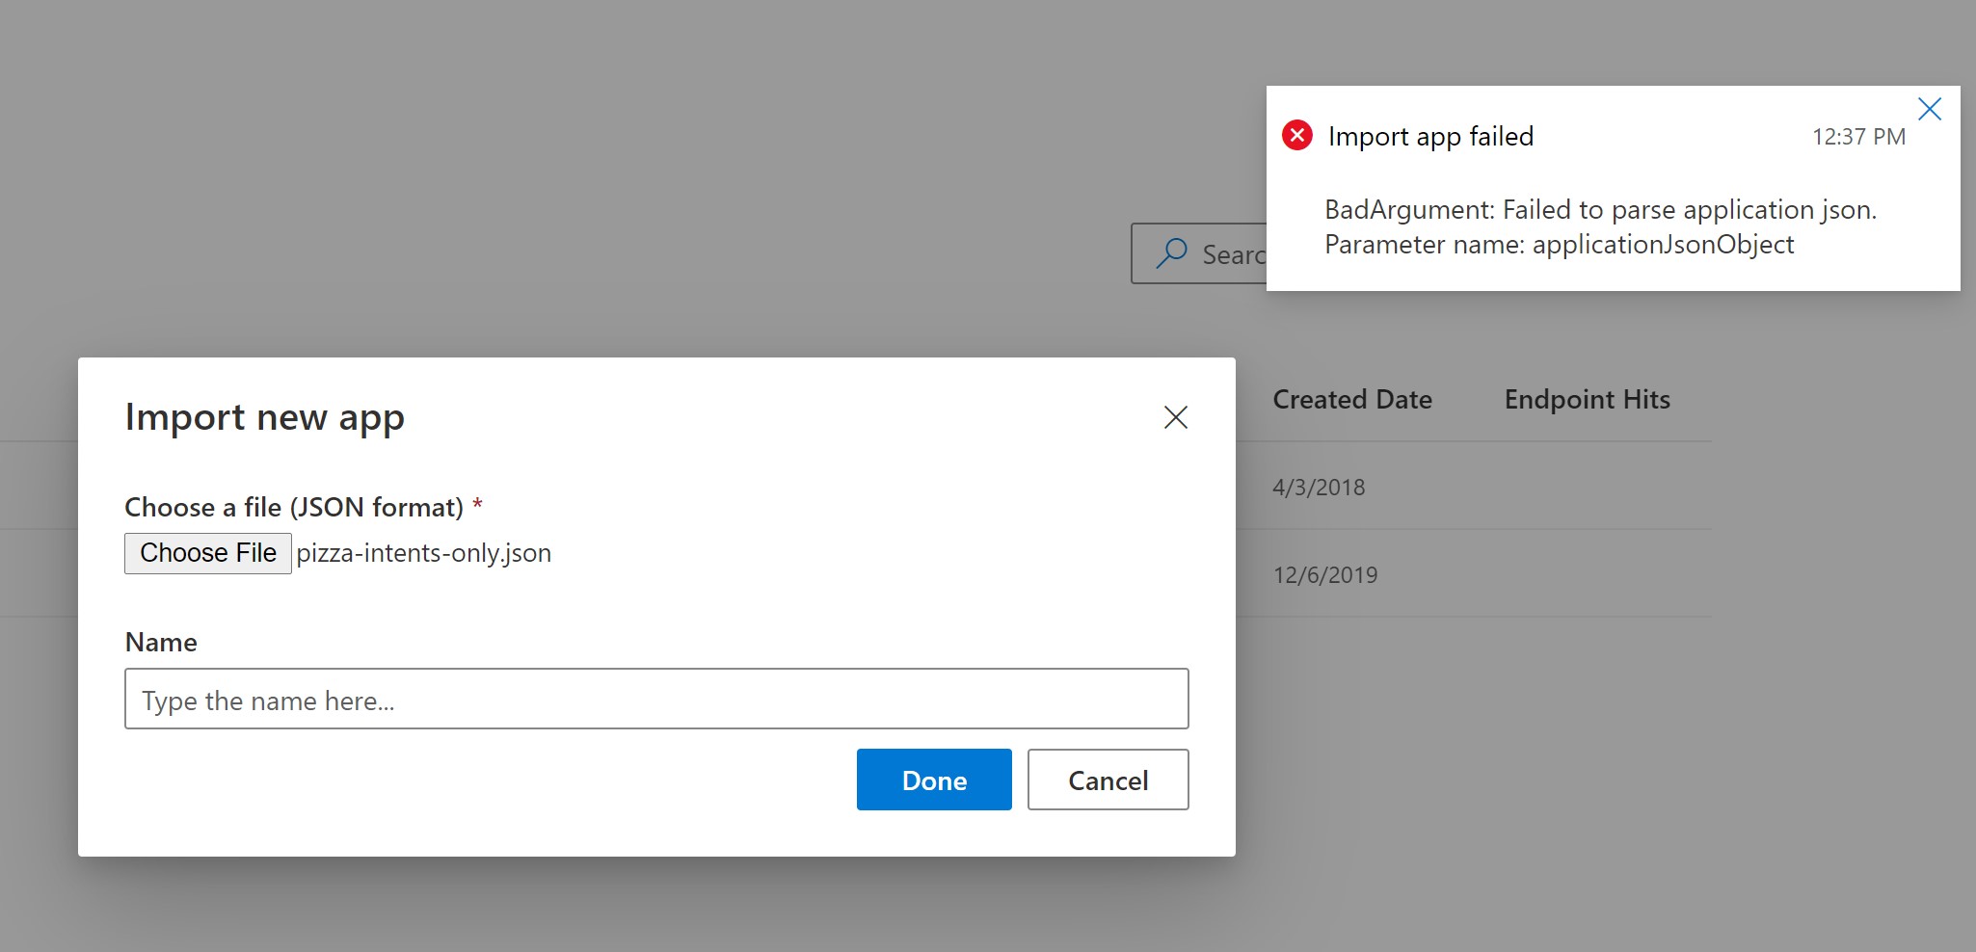
Task: Click Done to import the app
Action: click(934, 780)
